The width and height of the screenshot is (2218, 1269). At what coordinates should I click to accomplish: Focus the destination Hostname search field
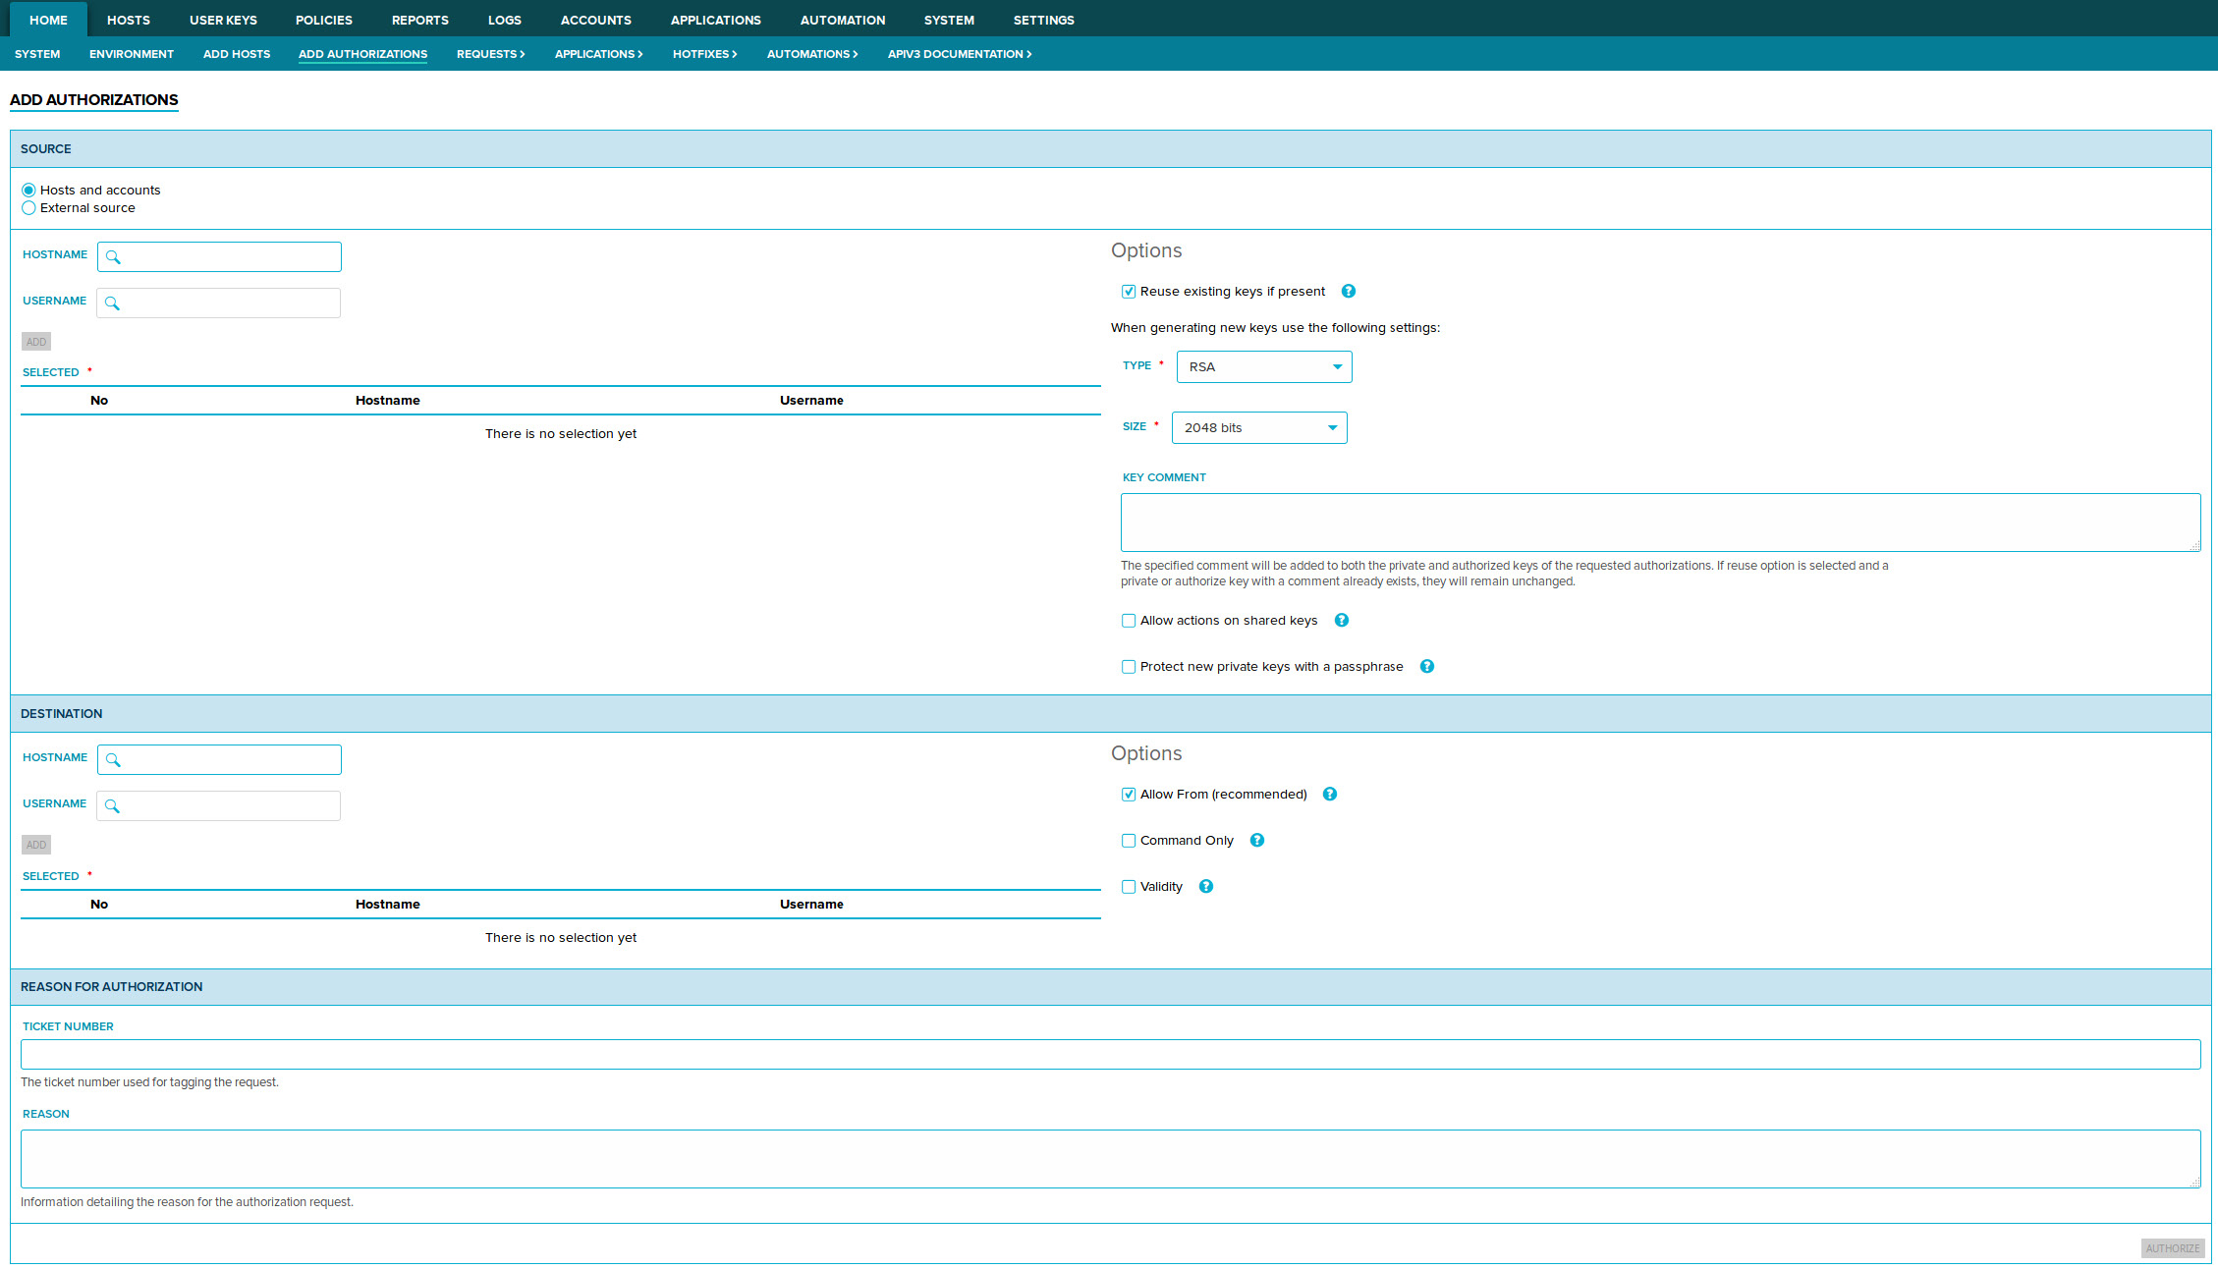pyautogui.click(x=219, y=760)
